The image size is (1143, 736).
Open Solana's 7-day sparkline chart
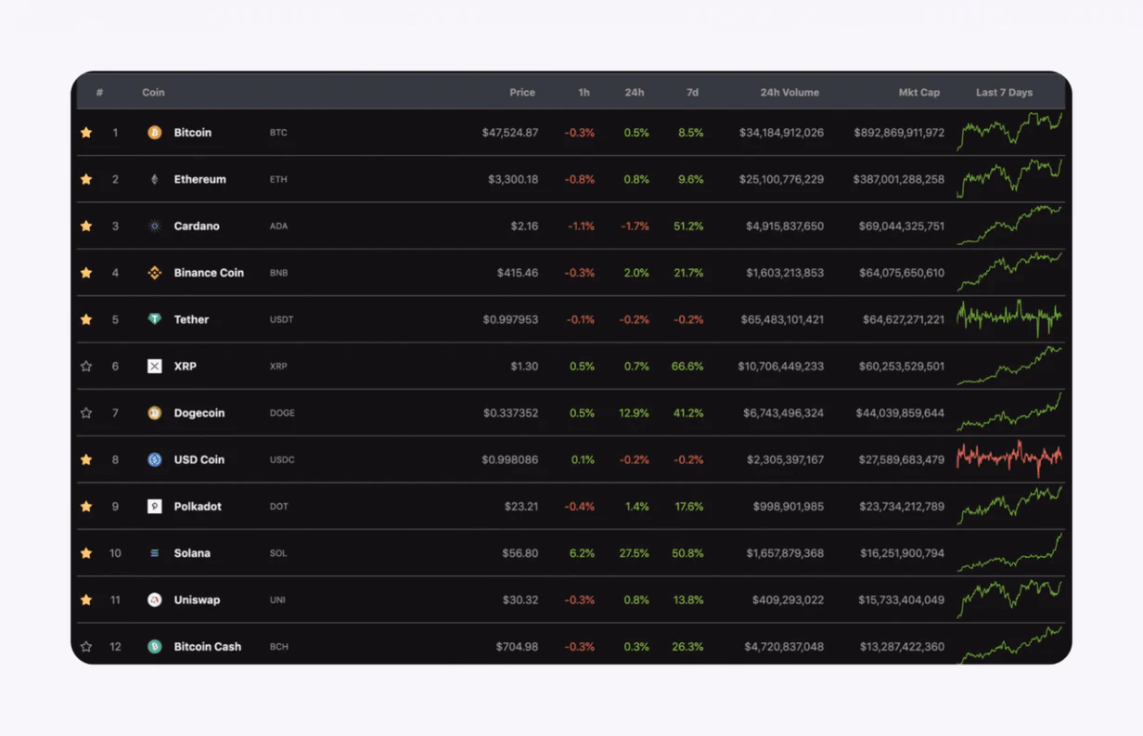coord(1009,552)
